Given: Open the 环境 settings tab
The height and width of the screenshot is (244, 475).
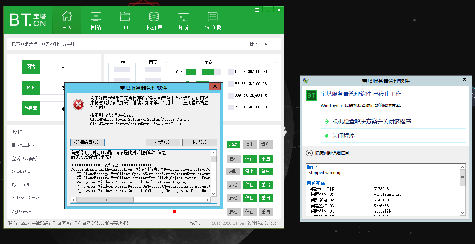Looking at the screenshot, I should coord(184,20).
